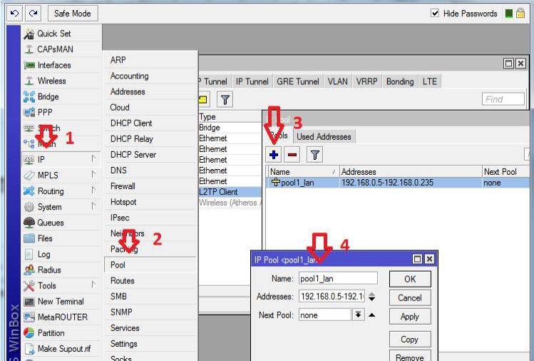The image size is (534, 361).
Task: Switch to the GRE Tunnel tab
Action: 297,81
